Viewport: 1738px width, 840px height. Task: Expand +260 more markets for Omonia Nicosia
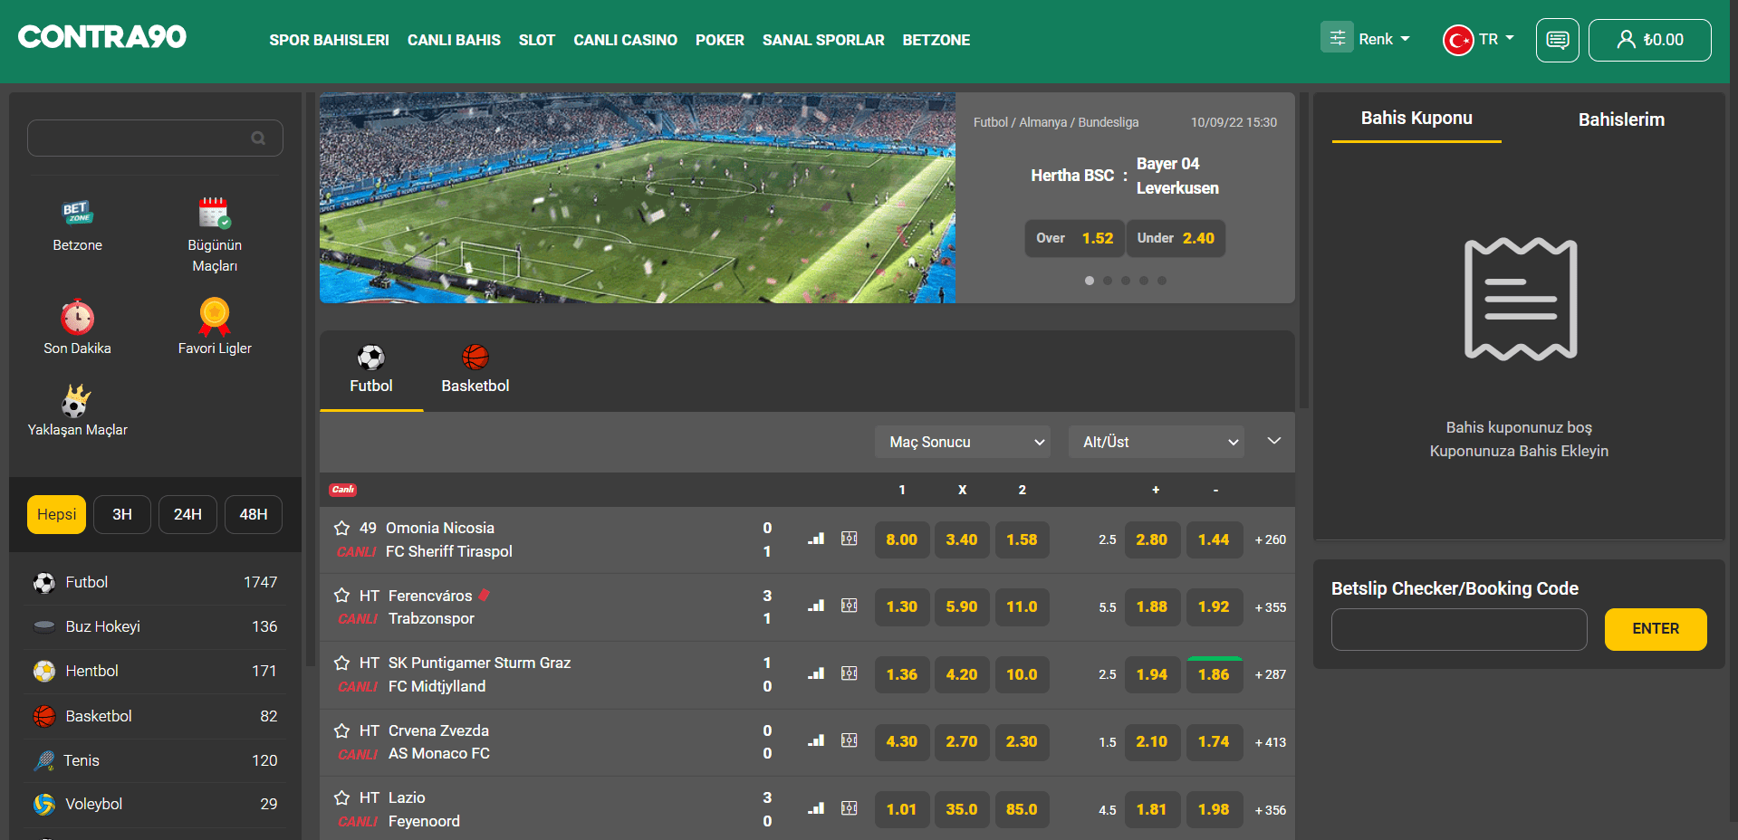[1270, 539]
